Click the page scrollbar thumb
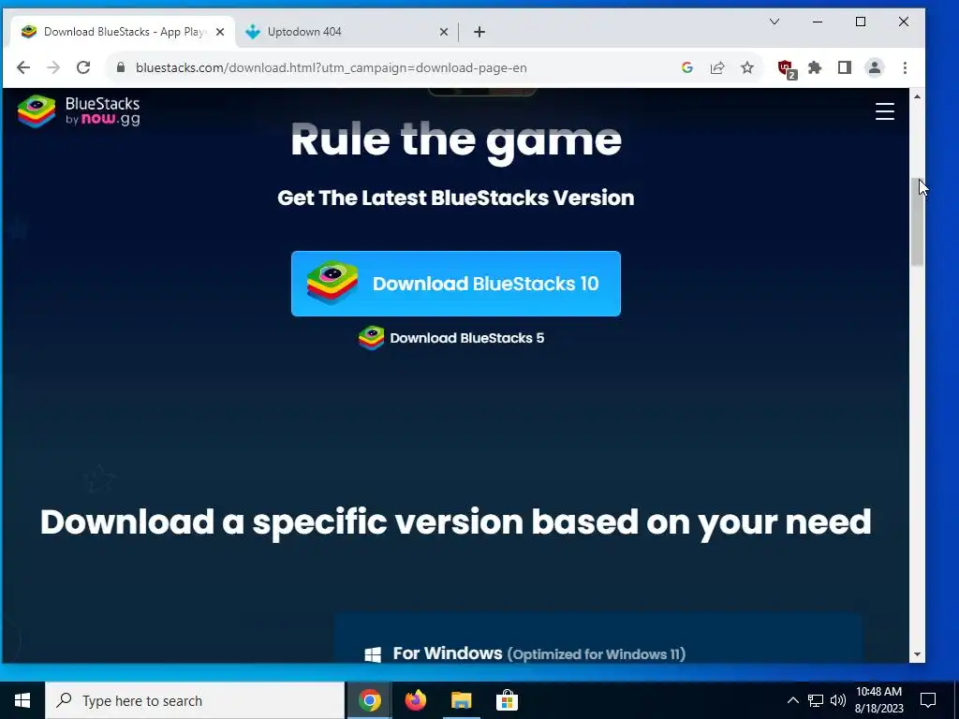This screenshot has height=719, width=959. pyautogui.click(x=917, y=221)
